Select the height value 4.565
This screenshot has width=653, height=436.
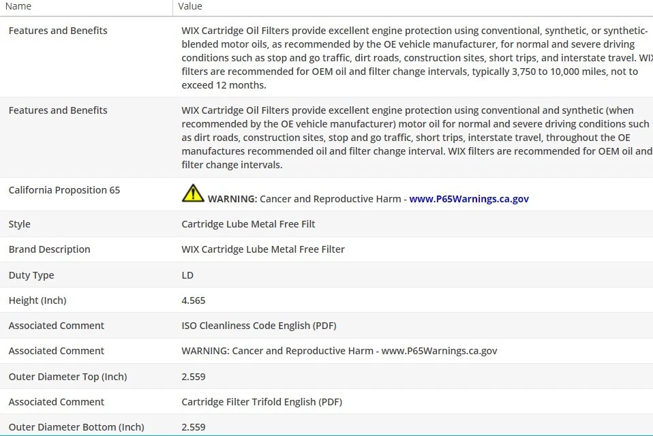193,300
